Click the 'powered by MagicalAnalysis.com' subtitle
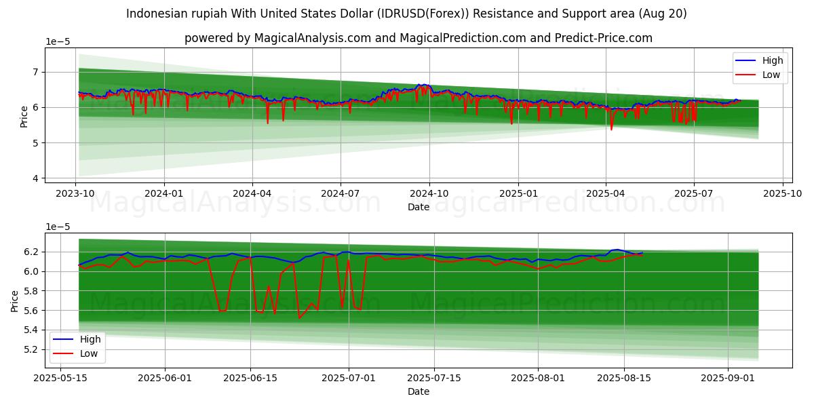Screen dimensions: 814x407 [419, 38]
